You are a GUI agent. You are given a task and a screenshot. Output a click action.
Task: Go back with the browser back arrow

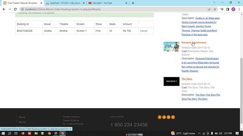(4, 9)
